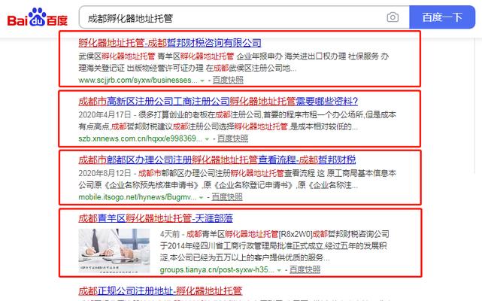The image size is (482, 301).
Task: Click URL szb.xnnews.com.cn/hqxx/e998369
Action: [140, 138]
